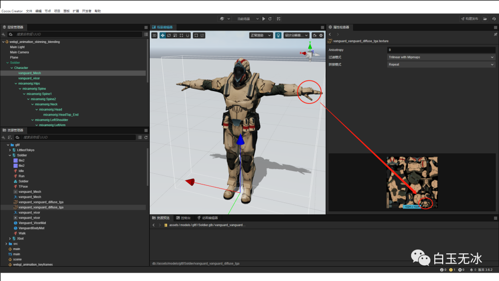The width and height of the screenshot is (499, 281).
Task: Click add node plus icon in hierarchy panel
Action: 4,35
